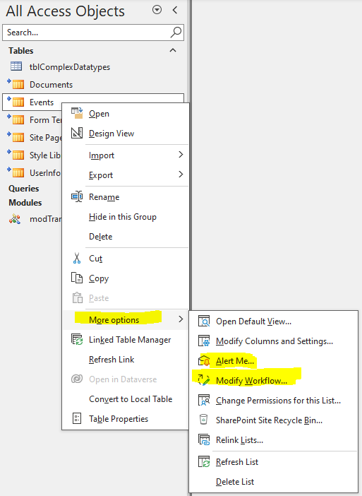The image size is (362, 496).
Task: Select the More options menu entry
Action: (x=126, y=320)
